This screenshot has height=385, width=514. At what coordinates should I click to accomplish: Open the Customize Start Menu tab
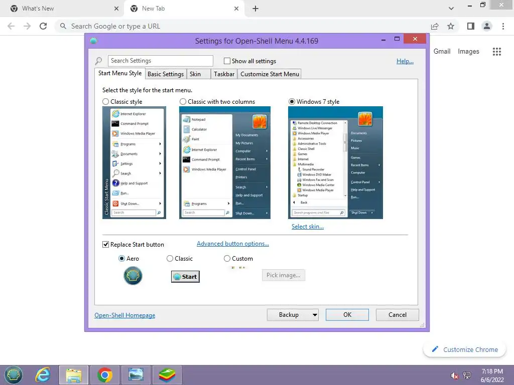pyautogui.click(x=270, y=74)
